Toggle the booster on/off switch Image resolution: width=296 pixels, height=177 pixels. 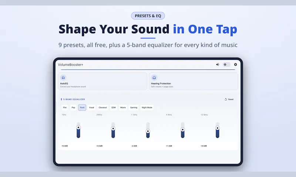coord(226,64)
